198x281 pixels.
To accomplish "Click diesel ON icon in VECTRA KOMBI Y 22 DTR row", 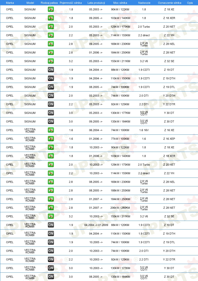I will click(51, 259).
